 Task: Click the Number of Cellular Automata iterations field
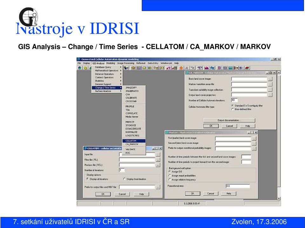(234, 100)
